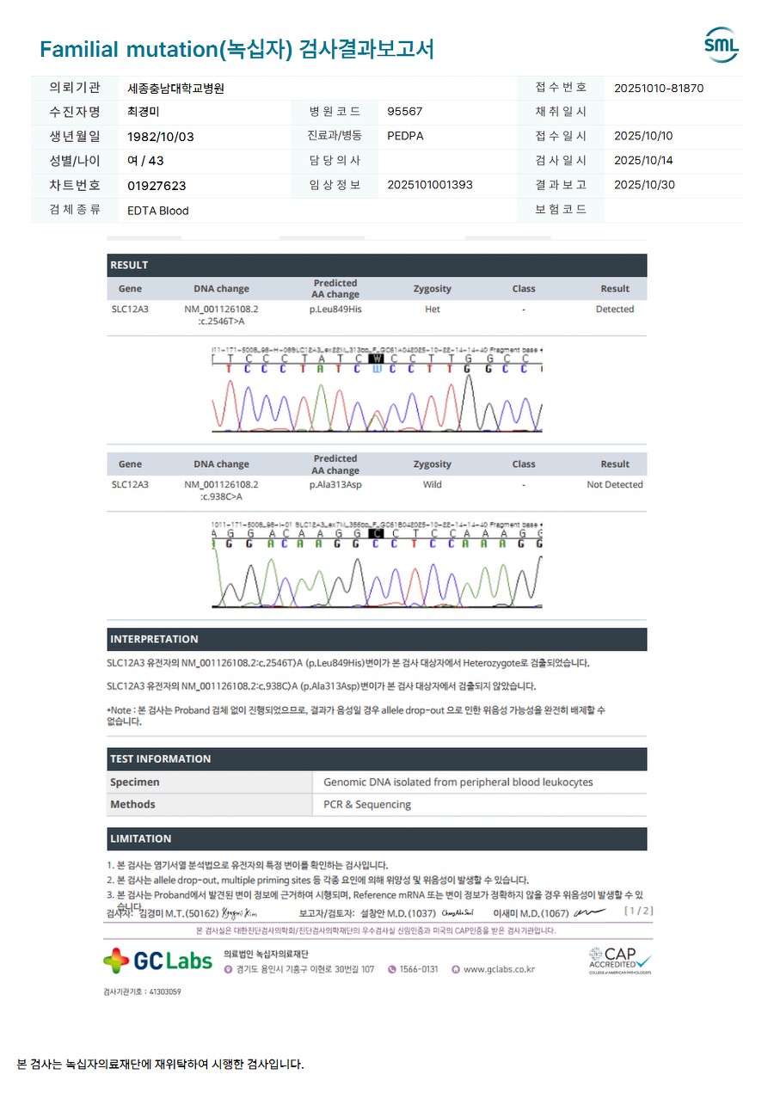Click the phone icon beside 1566-0131
Viewport: 774px width, 1093px height.
point(392,969)
